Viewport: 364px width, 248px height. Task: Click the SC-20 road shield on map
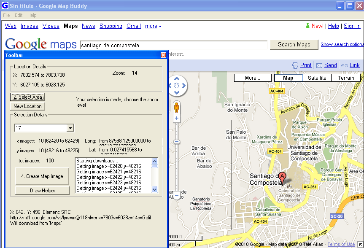[337, 216]
